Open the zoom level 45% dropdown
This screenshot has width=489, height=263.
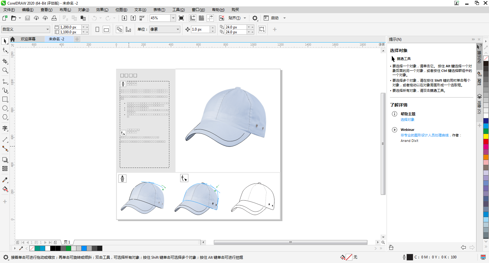[173, 18]
